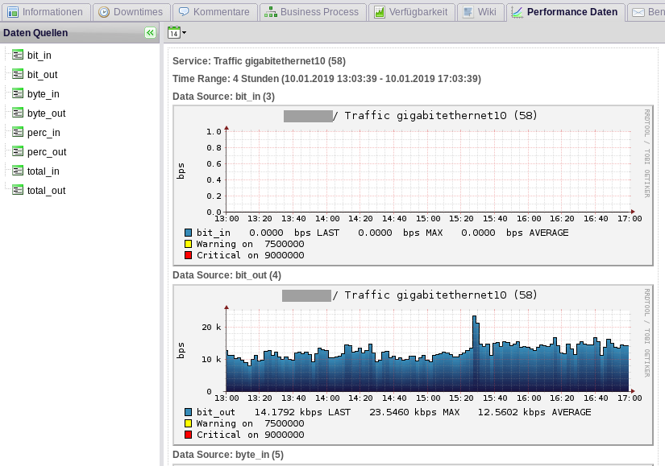Viewport: 665px width, 466px height.
Task: Switch to the Downtimes tab
Action: click(x=131, y=12)
